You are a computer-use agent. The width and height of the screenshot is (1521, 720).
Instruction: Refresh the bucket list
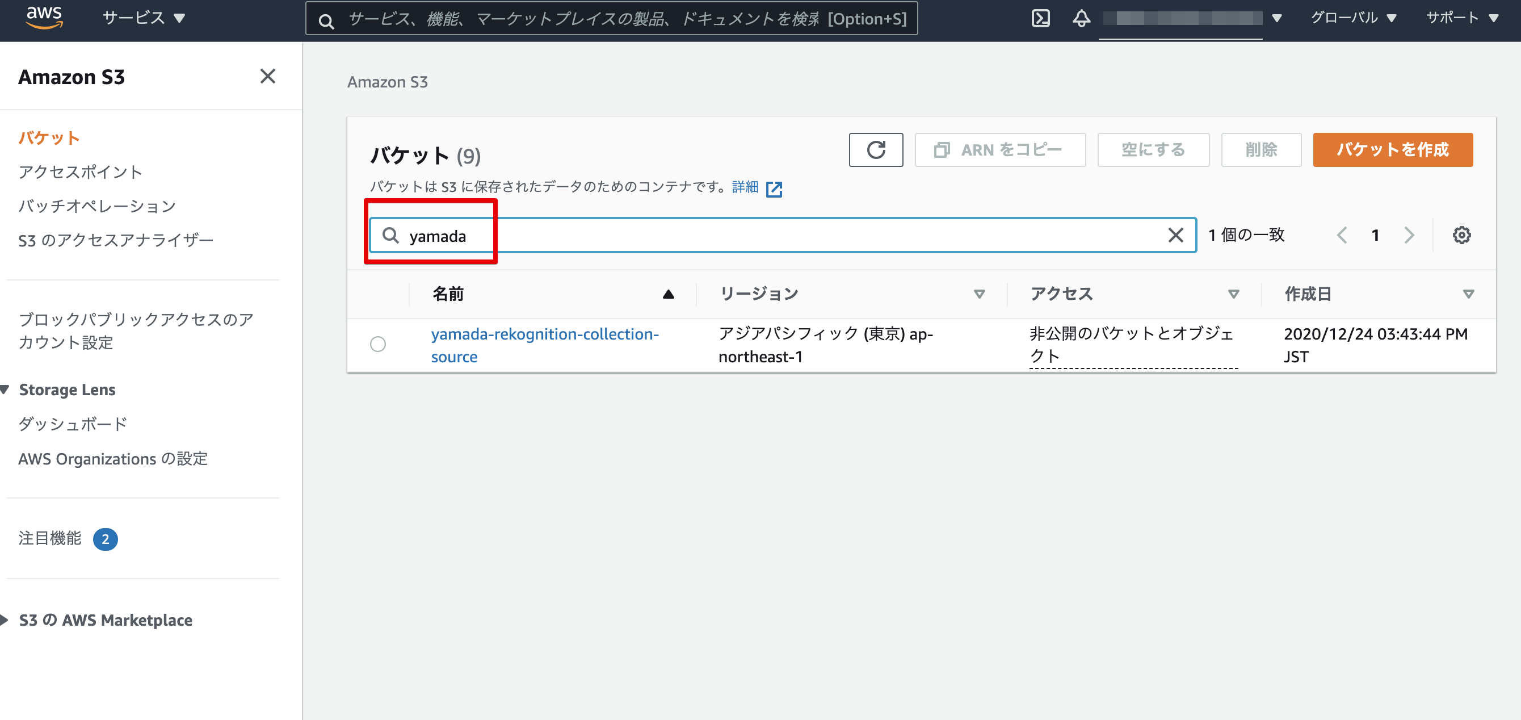[x=876, y=149]
